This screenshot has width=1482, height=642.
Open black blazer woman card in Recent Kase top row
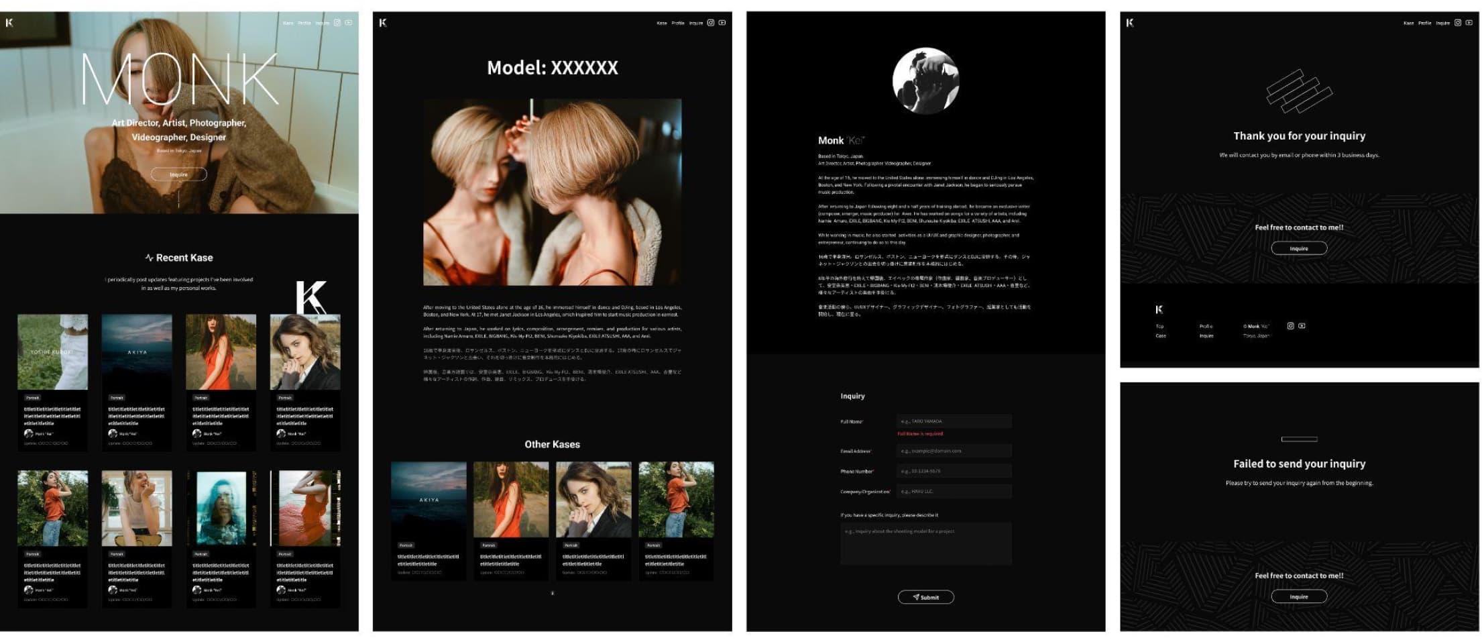(305, 382)
